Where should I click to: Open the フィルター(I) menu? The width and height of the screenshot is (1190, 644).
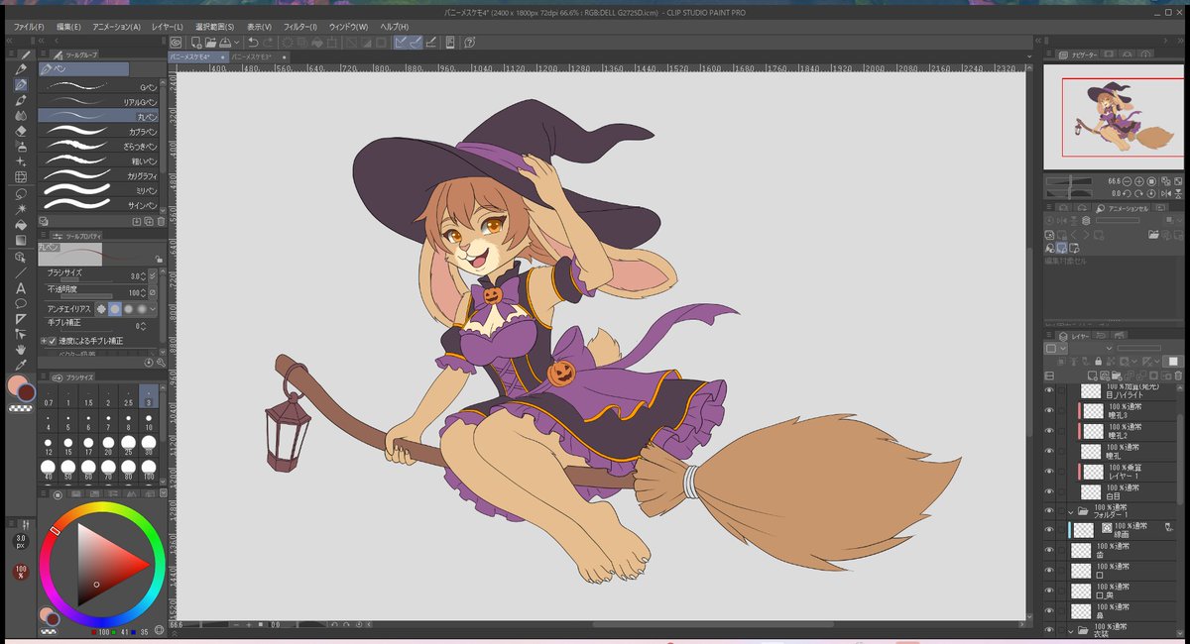[x=300, y=27]
